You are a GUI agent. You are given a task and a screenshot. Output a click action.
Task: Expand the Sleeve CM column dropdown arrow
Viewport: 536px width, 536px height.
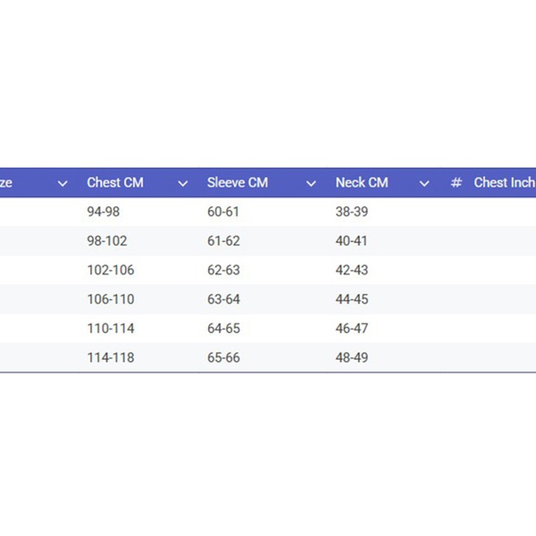pyautogui.click(x=311, y=183)
